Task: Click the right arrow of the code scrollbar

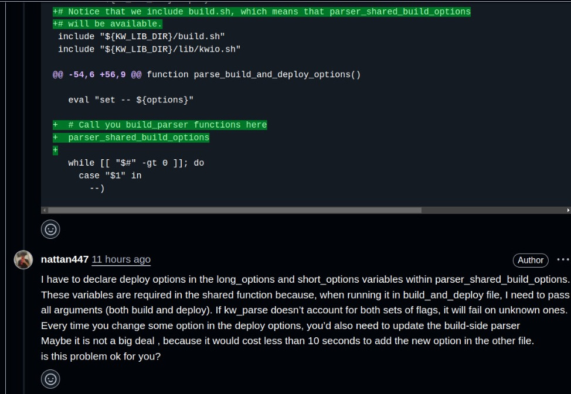Action: coord(567,210)
